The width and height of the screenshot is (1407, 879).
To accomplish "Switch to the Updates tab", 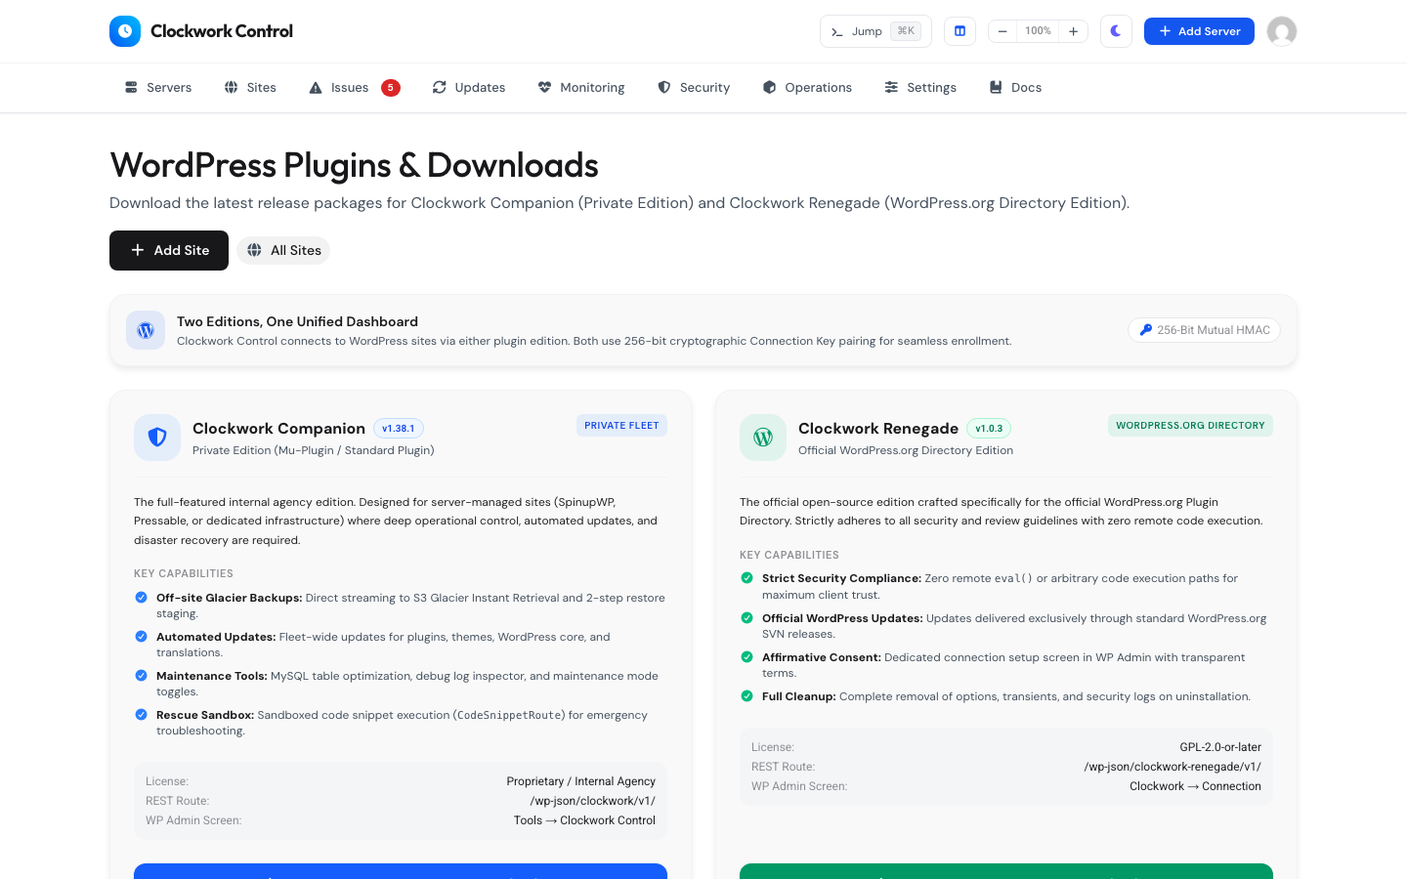I will click(469, 88).
